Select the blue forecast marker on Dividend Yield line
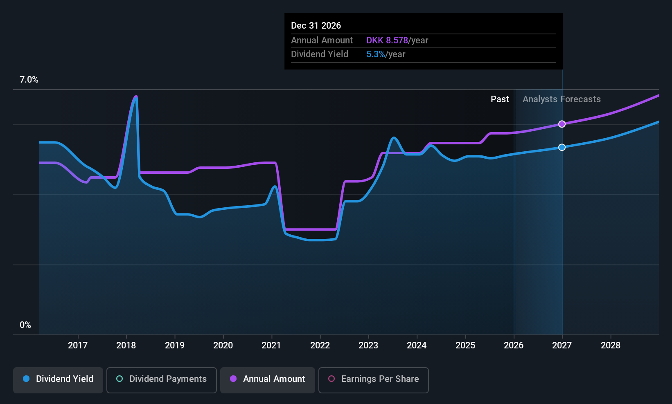Screen dimensions: 672x404 (x=562, y=147)
